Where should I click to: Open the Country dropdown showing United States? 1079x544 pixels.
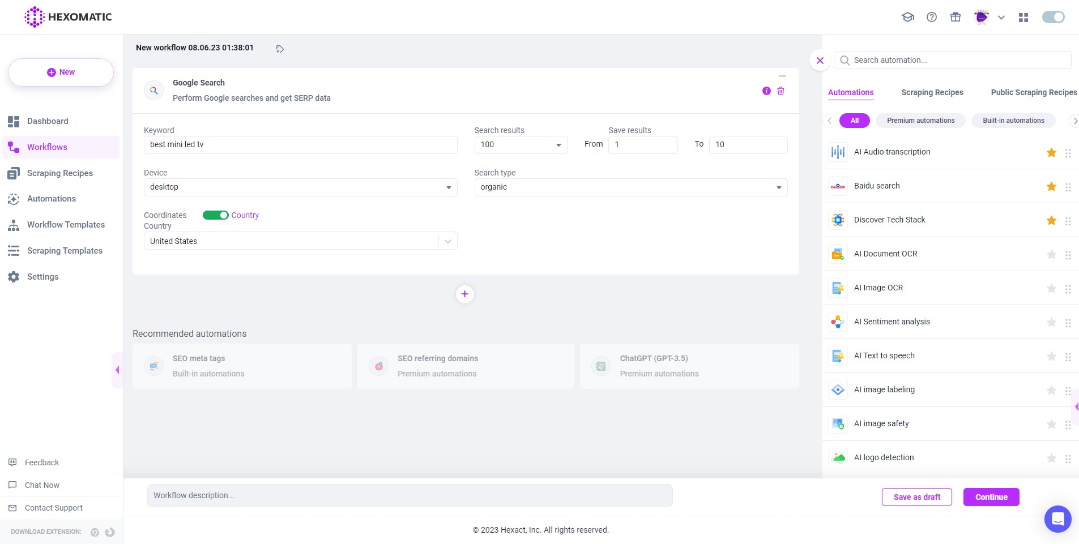[301, 241]
